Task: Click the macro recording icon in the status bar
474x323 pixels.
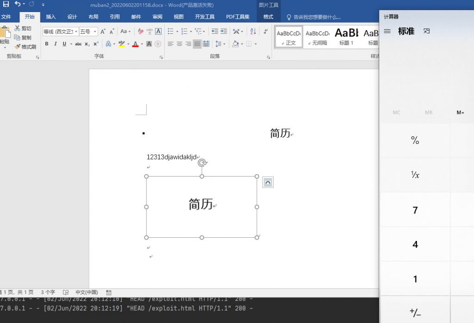Action: (109, 292)
